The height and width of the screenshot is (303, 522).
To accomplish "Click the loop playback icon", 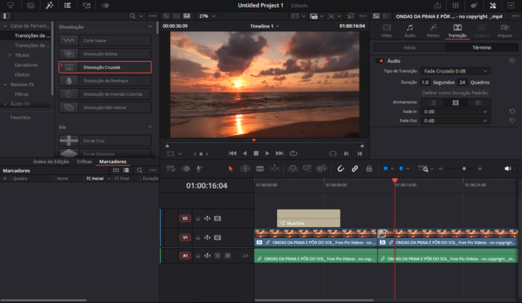I will [294, 153].
